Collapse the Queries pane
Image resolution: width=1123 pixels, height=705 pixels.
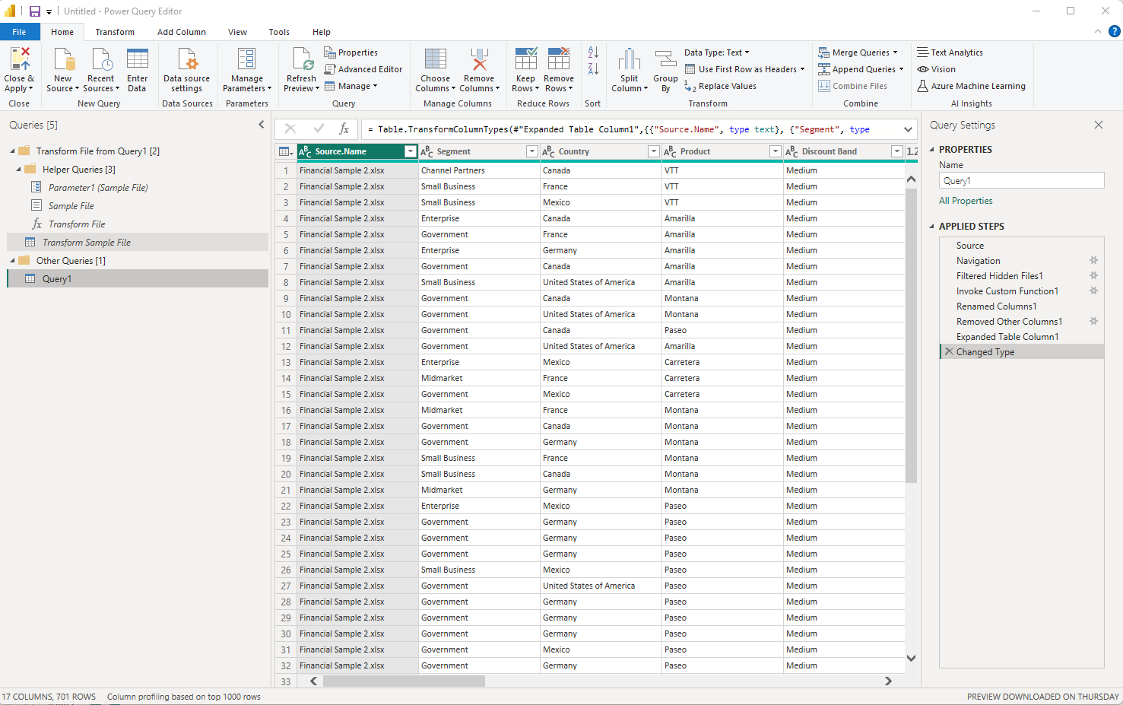click(x=261, y=125)
